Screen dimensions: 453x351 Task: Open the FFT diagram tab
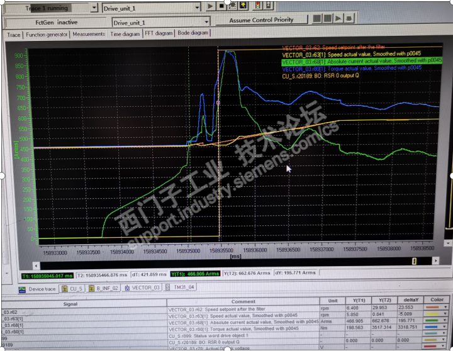pos(159,33)
